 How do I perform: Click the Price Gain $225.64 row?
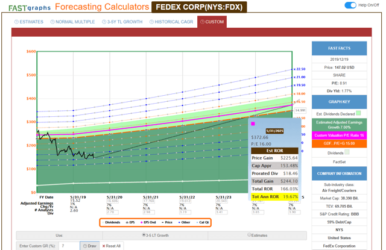[275, 158]
